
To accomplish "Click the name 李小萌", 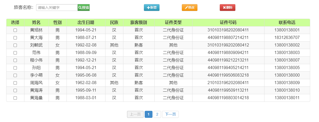I will point(36,75).
